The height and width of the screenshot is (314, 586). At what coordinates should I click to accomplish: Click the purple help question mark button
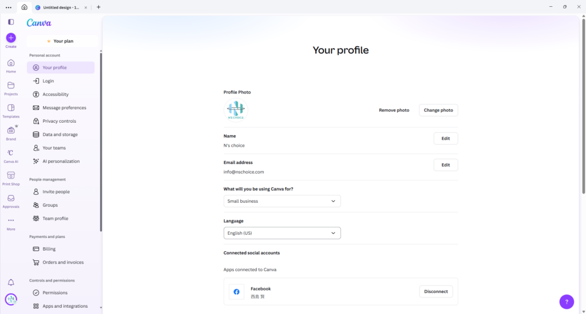coord(566,301)
